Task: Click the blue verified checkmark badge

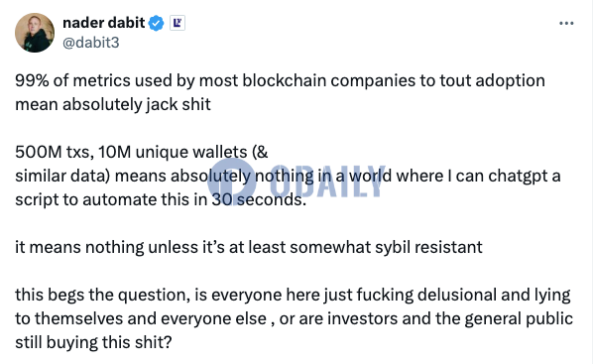Action: [156, 24]
